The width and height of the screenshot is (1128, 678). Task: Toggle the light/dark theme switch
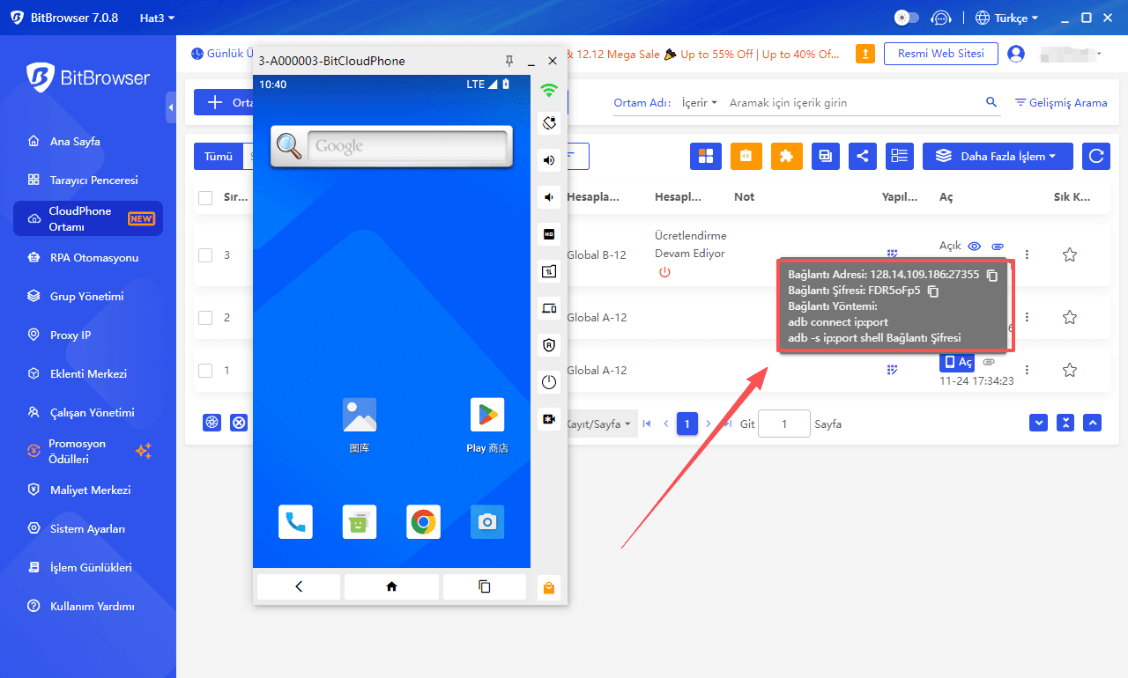(906, 18)
